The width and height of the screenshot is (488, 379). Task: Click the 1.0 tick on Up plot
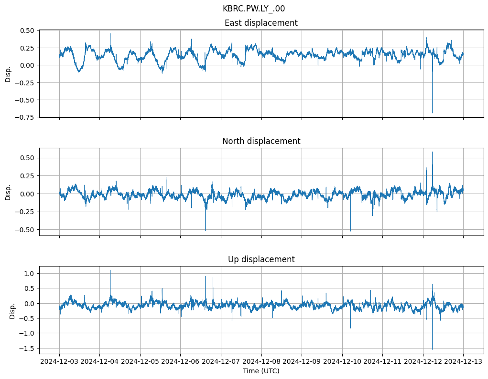[x=29, y=274]
